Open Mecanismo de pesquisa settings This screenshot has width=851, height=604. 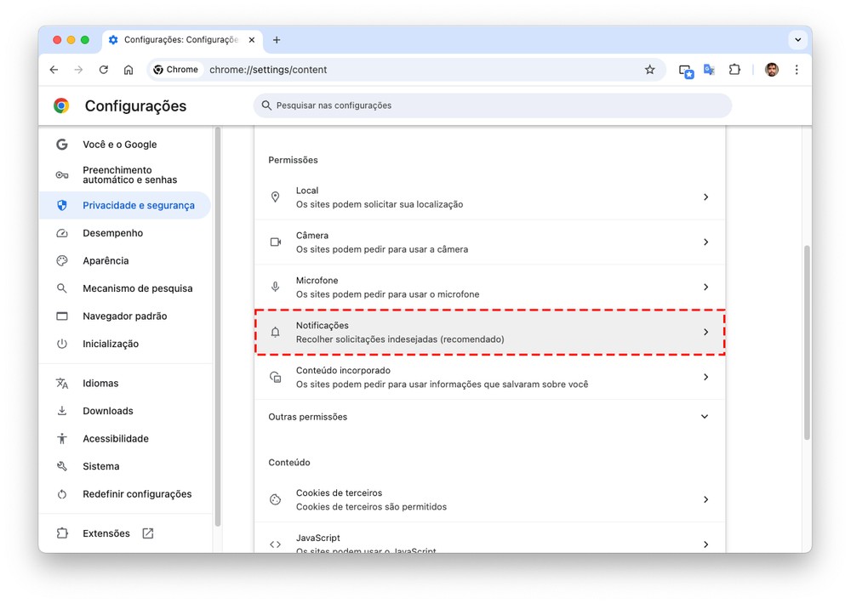(x=137, y=288)
